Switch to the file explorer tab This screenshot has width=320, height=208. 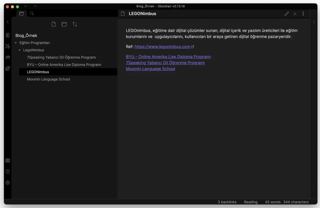[22, 13]
